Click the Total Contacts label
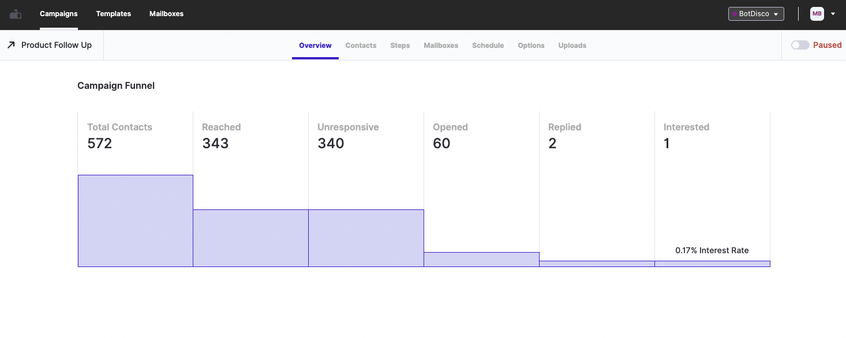The image size is (846, 338). tap(119, 127)
